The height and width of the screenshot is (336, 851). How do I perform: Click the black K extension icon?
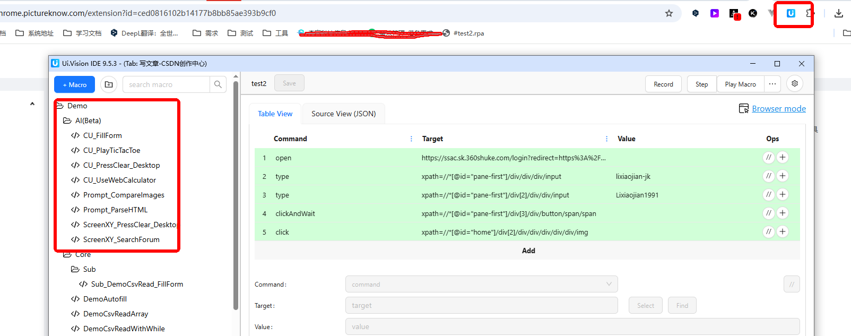pos(753,13)
